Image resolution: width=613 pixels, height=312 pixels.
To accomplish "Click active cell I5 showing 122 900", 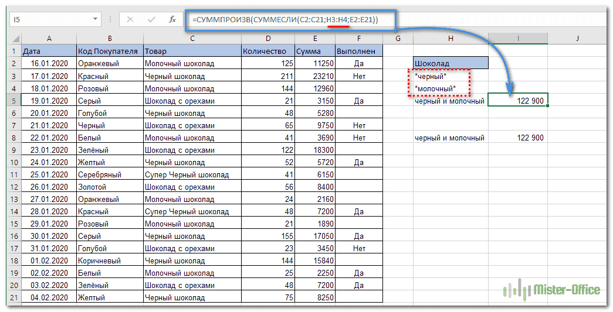I will tap(518, 101).
